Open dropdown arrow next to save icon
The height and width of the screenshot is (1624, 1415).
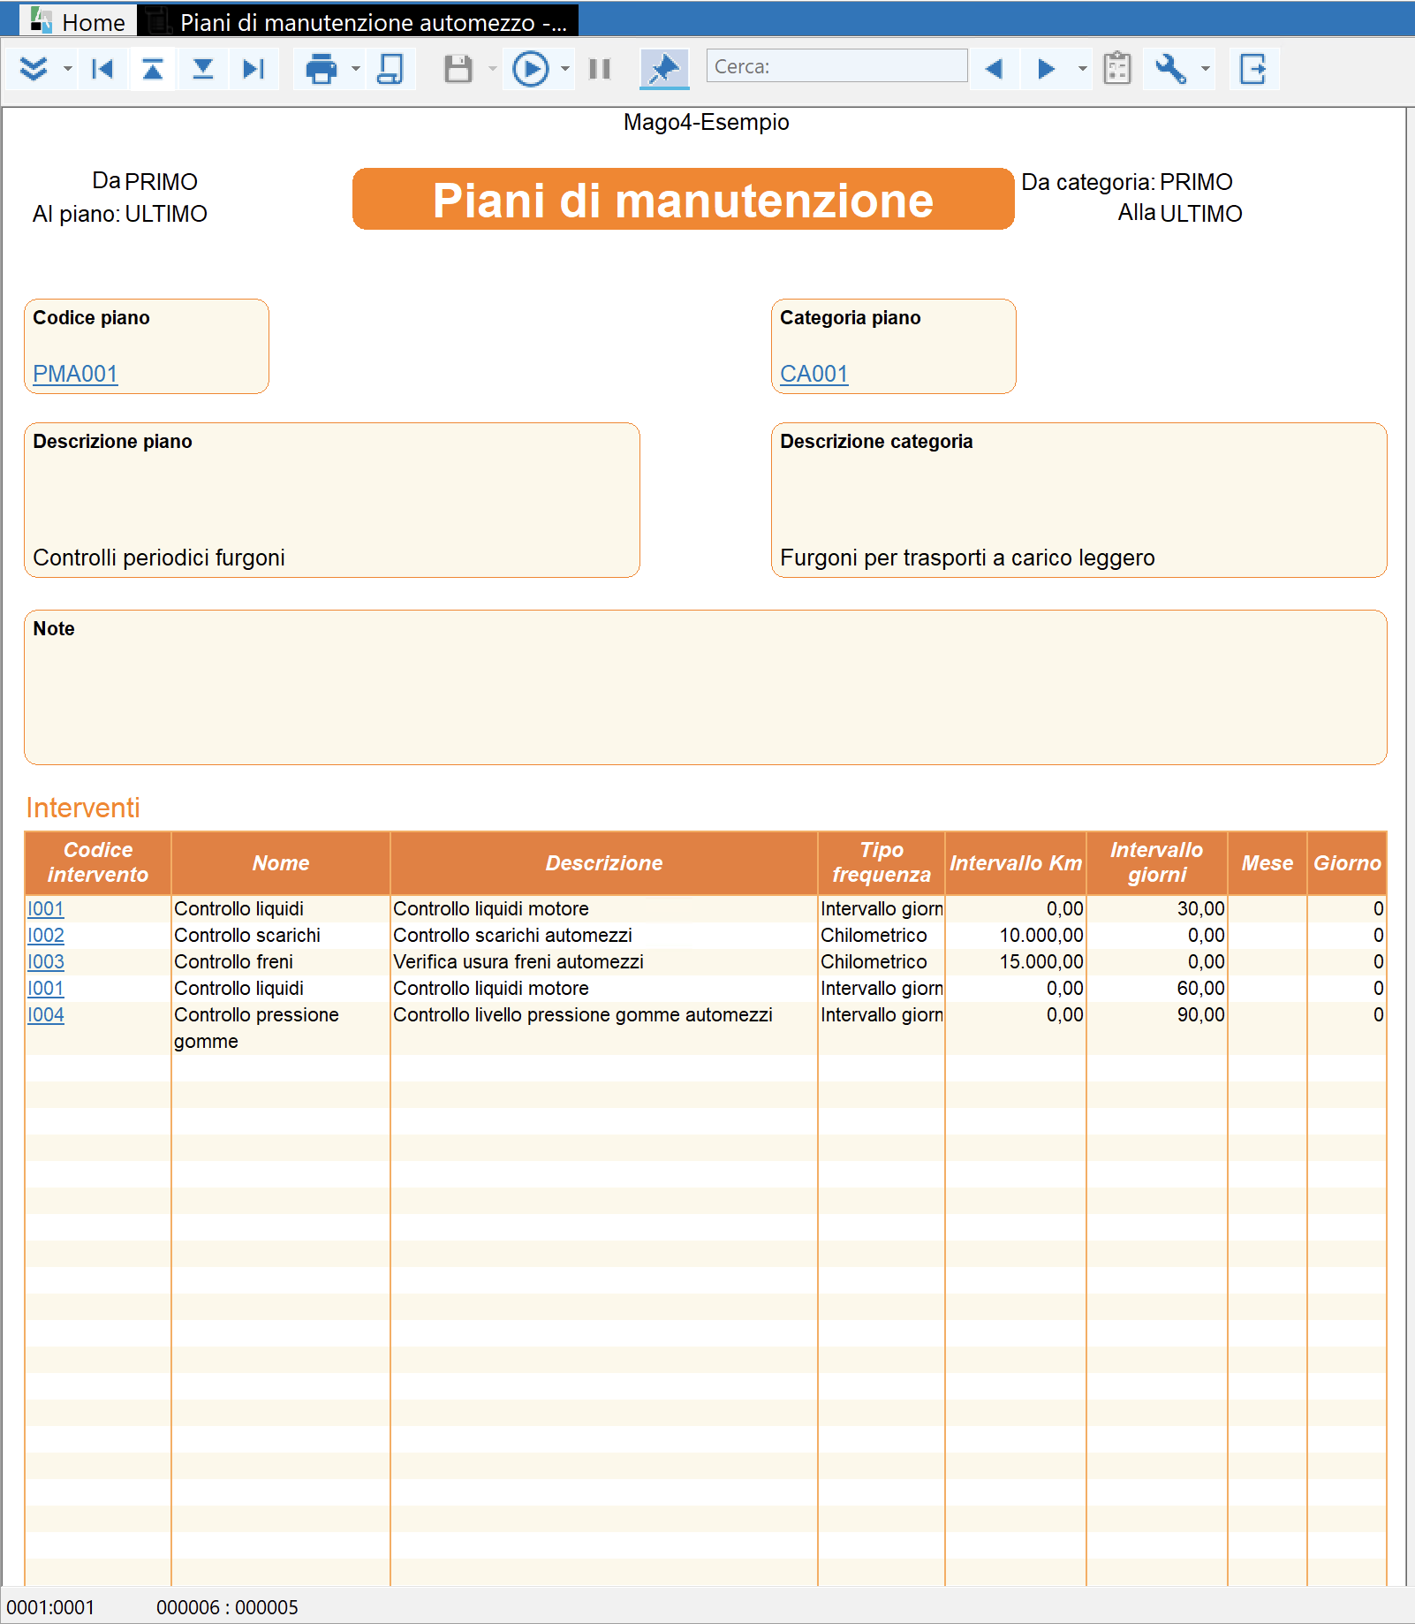492,68
